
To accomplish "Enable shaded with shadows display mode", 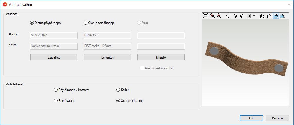I will pos(282,16).
